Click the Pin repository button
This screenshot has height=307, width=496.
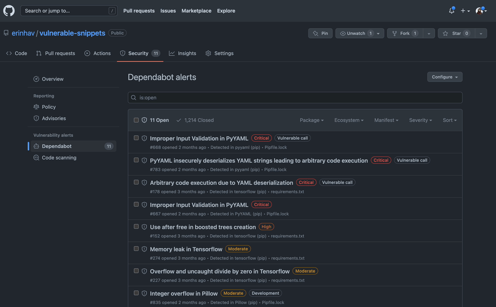coord(320,33)
